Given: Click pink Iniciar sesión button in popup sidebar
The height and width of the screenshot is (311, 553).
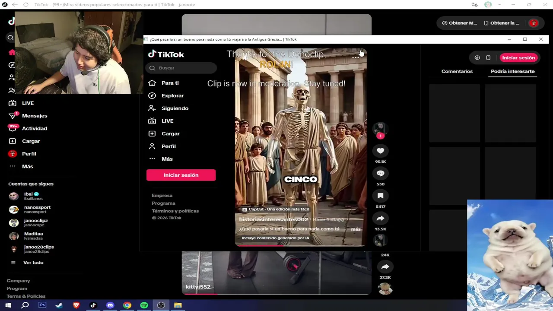Looking at the screenshot, I should point(181,175).
